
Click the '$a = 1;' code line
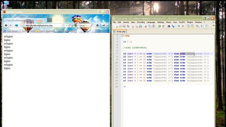click(127, 42)
